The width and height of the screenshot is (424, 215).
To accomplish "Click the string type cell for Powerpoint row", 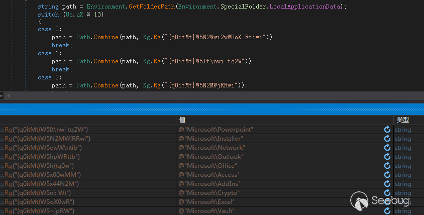I will point(403,130).
